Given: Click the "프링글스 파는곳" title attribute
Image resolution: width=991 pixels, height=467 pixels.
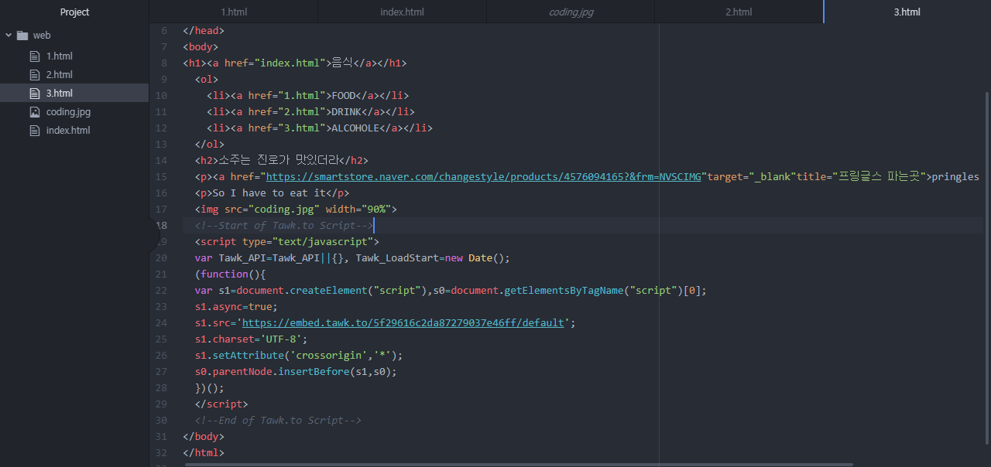Looking at the screenshot, I should (x=879, y=177).
